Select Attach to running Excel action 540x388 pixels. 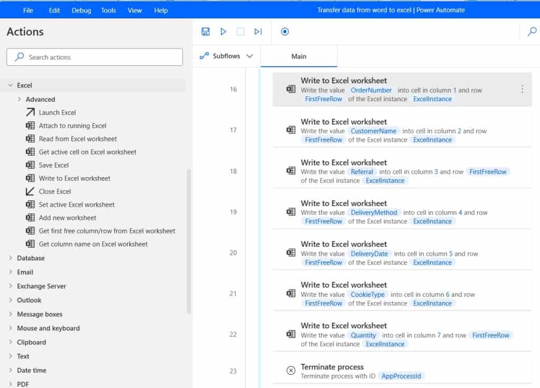pos(72,125)
